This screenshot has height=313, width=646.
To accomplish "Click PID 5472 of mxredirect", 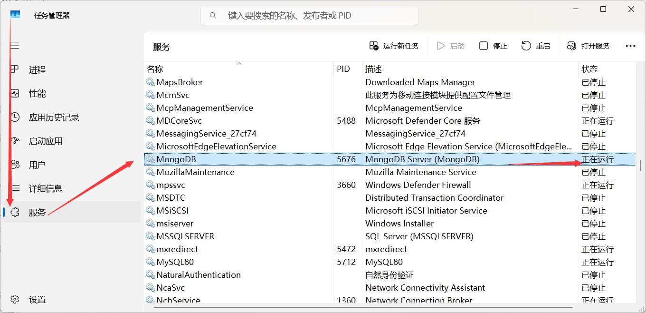I will coord(346,249).
